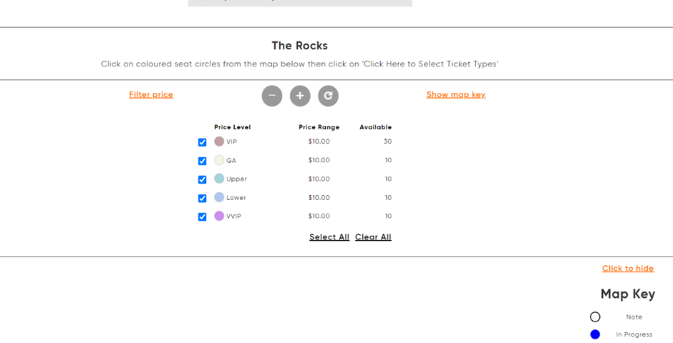The image size is (673, 343).
Task: Zoom out the seat map with minus button
Action: pos(272,96)
